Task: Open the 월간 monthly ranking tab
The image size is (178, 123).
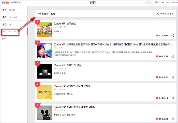Action: [x=14, y=24]
